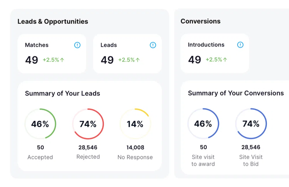Open the Leads stat card
The height and width of the screenshot is (187, 289).
pos(127,53)
